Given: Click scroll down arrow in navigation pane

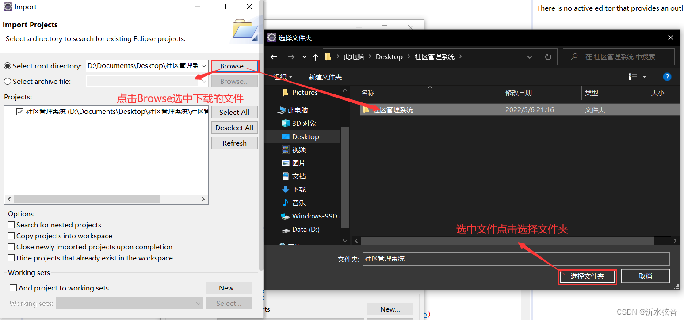Looking at the screenshot, I should coord(345,241).
